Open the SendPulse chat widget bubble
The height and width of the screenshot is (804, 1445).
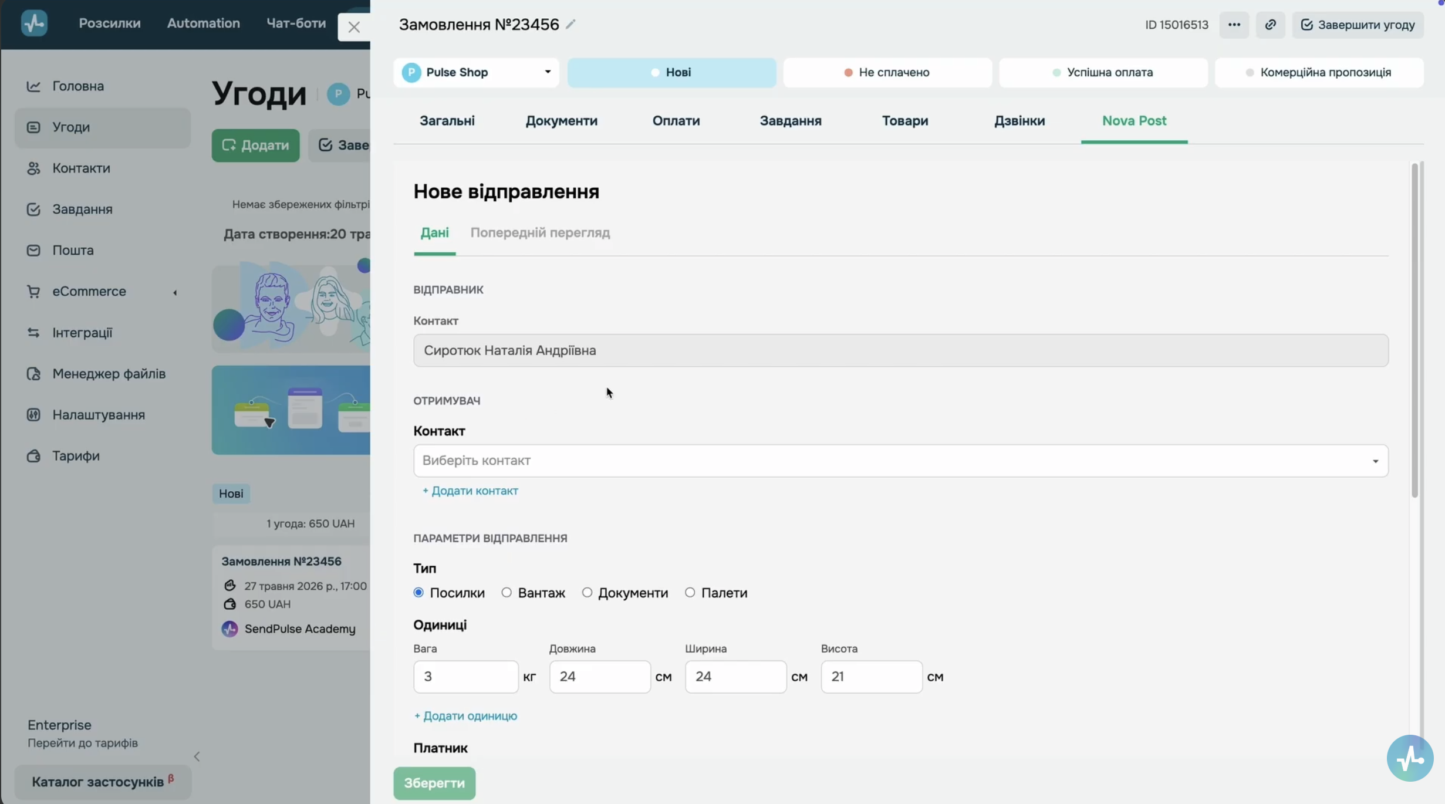[x=1410, y=758]
